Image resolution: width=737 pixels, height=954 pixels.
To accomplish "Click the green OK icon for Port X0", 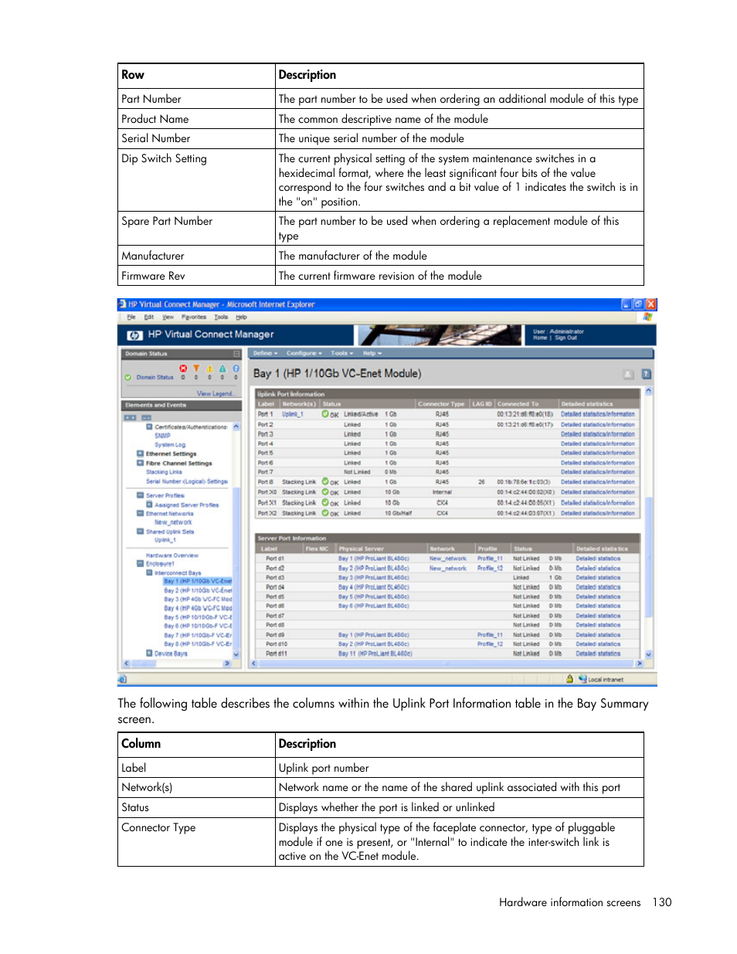I will [x=326, y=491].
